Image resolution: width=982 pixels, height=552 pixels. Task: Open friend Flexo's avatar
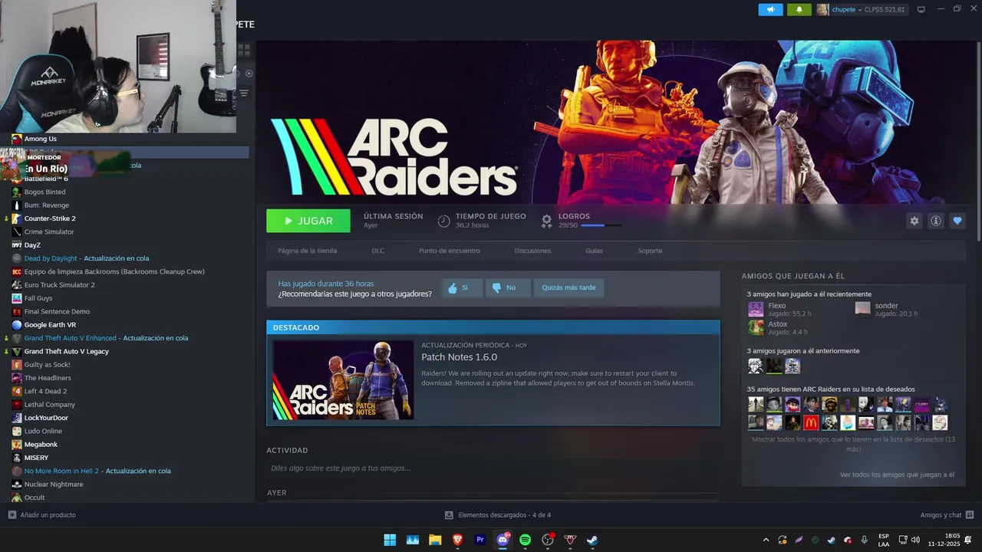[756, 309]
